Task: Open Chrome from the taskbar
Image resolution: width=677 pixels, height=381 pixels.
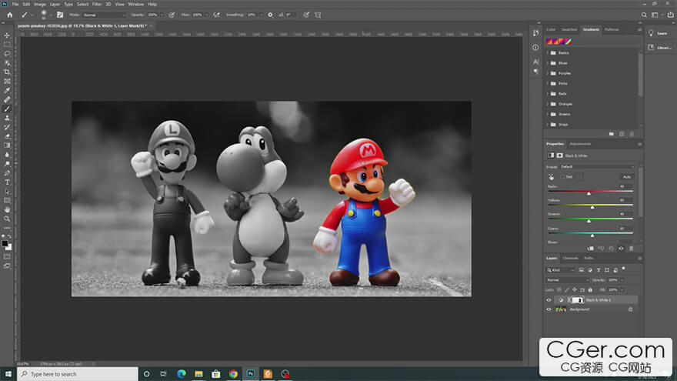Action: pos(233,374)
